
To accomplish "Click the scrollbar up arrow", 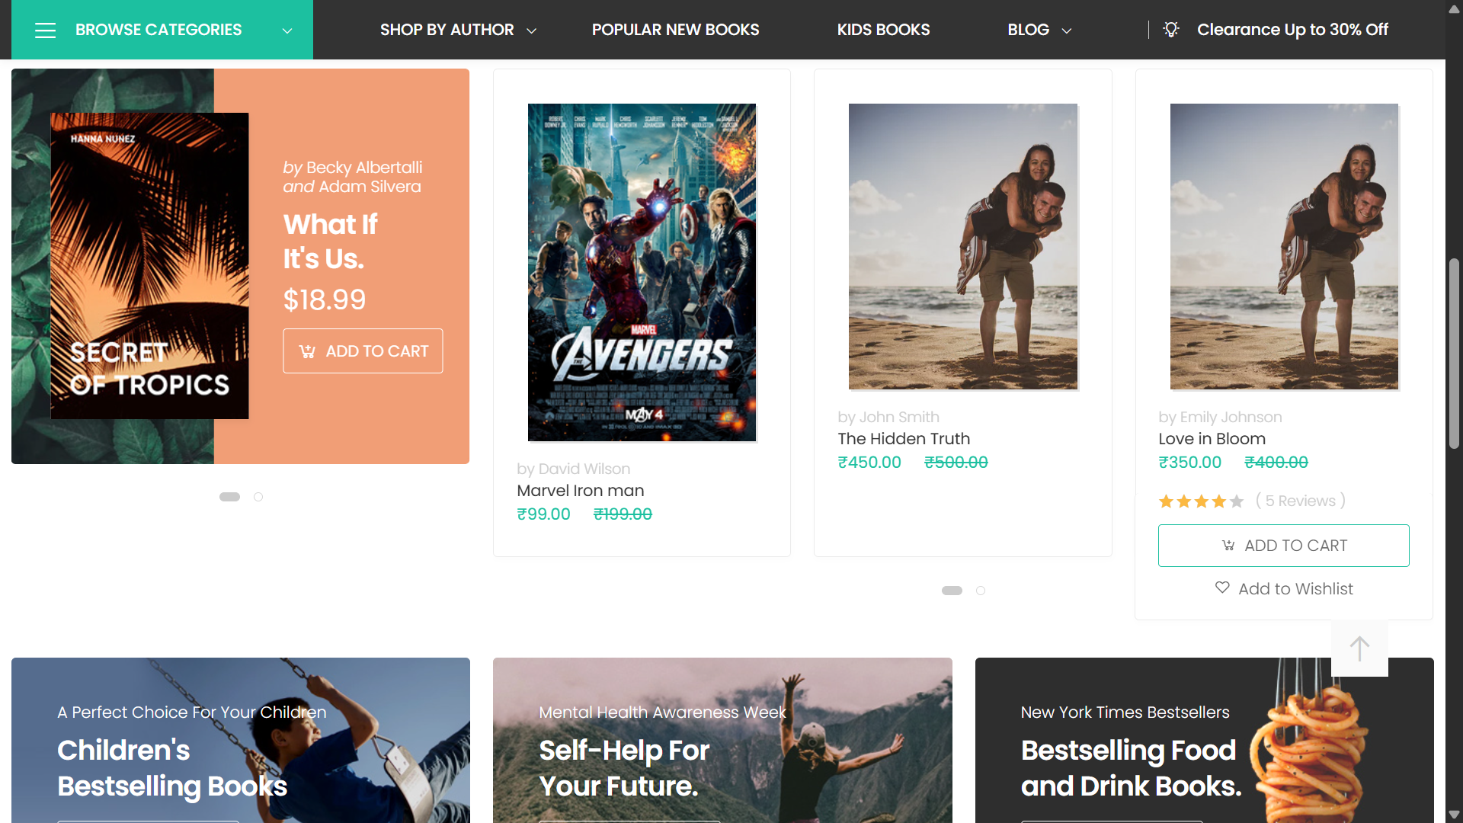I will coord(1454,9).
